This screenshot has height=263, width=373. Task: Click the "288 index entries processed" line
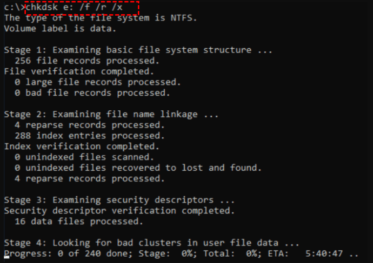tap(90, 136)
